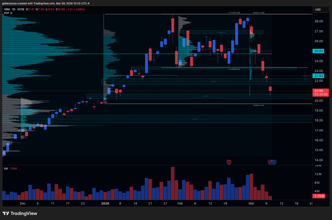Select the 'vrvp lvn' zone label
Image resolution: width=332 pixels, height=220 pixels.
[195, 119]
